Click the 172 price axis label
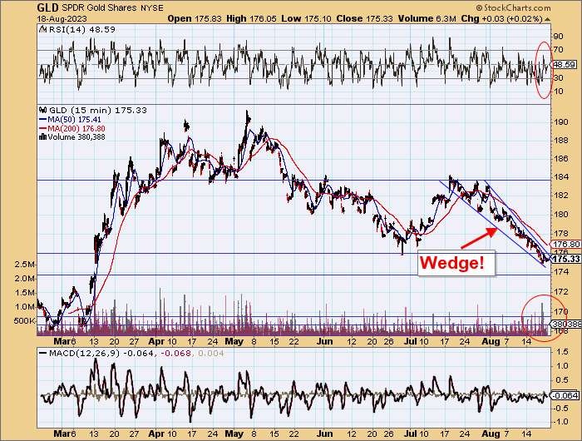Screen dimensions: 582x441 pos(561,292)
